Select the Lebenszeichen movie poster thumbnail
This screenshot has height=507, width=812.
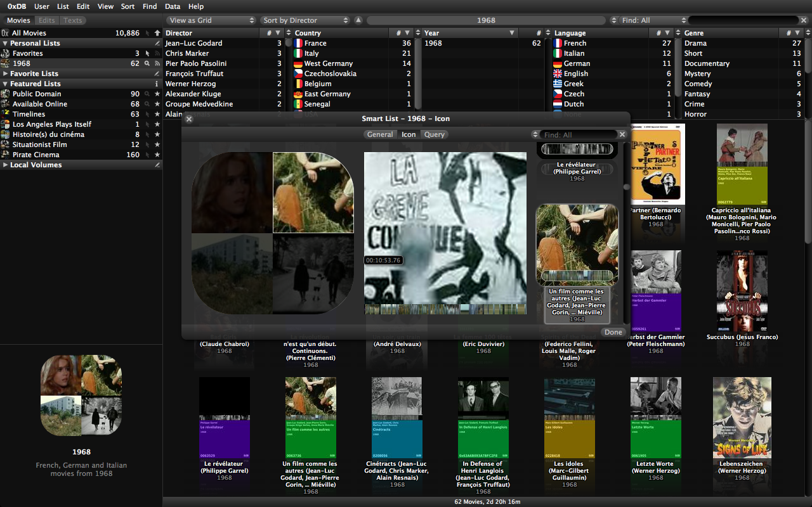pos(742,418)
